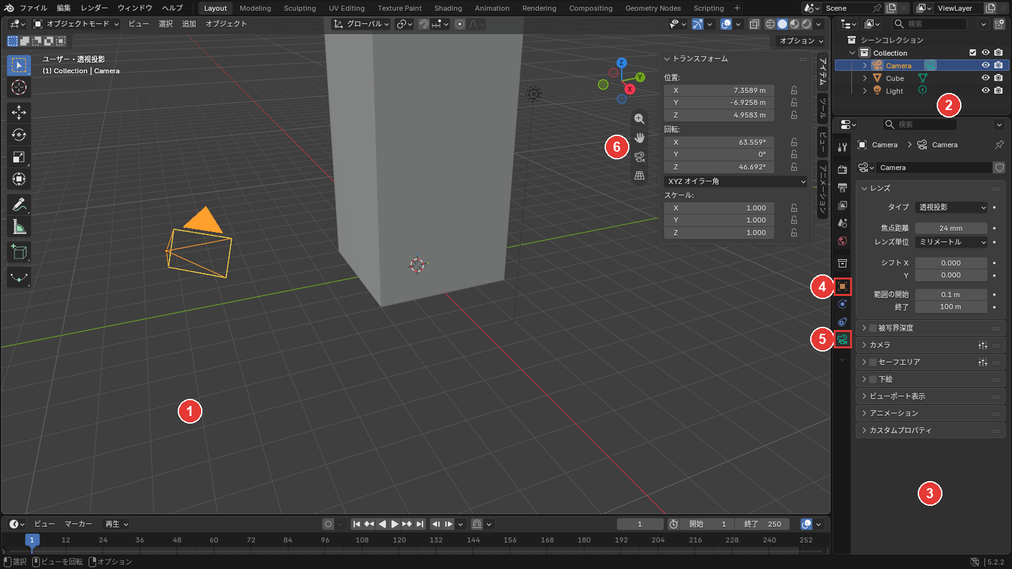Viewport: 1012px width, 569px height.
Task: Select the Annotate pencil tool
Action: [x=19, y=205]
